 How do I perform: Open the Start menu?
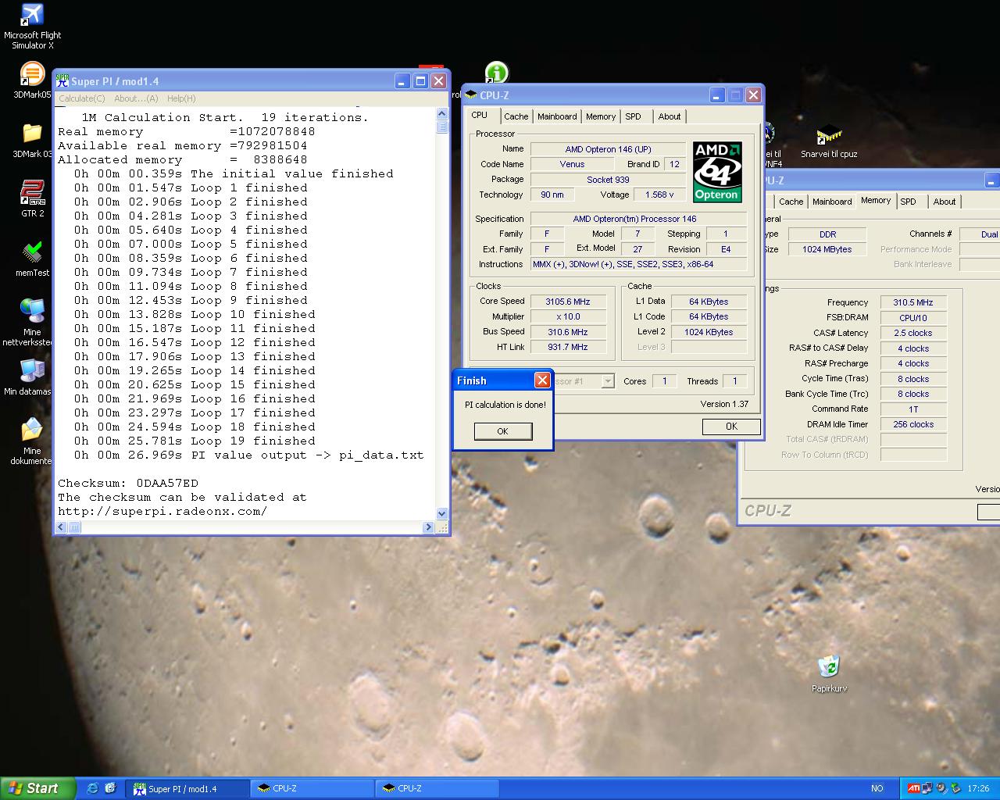click(37, 788)
